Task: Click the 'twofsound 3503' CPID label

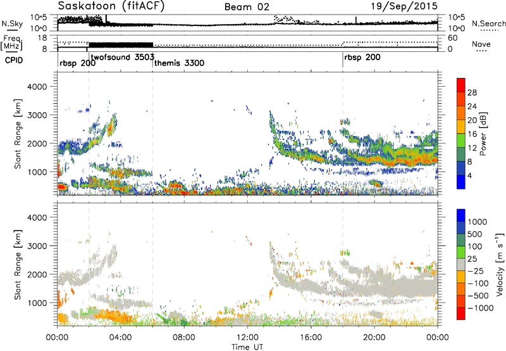Action: pyautogui.click(x=123, y=57)
